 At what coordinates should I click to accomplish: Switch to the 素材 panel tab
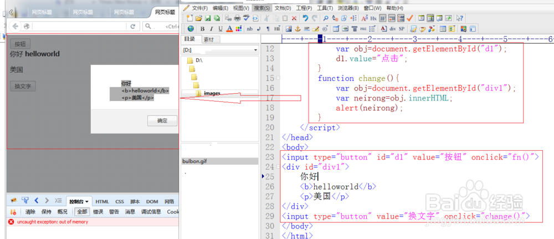tap(211, 39)
